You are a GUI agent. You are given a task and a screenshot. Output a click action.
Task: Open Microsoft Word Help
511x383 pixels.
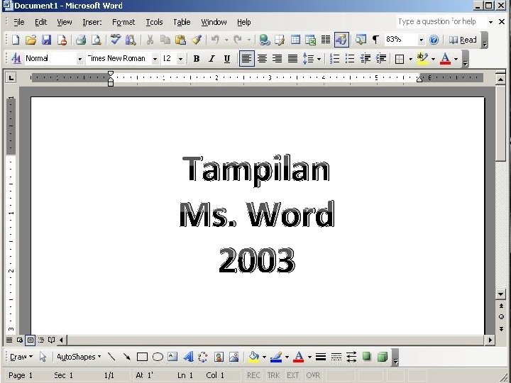tap(434, 40)
